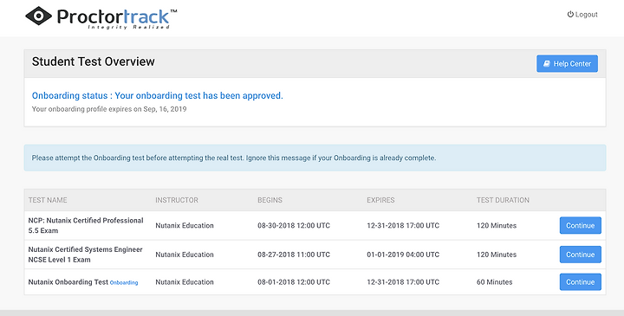The image size is (624, 316).
Task: Click expiry 12-31-2018 17:00 UTC in Onboarding row
Action: (x=403, y=282)
